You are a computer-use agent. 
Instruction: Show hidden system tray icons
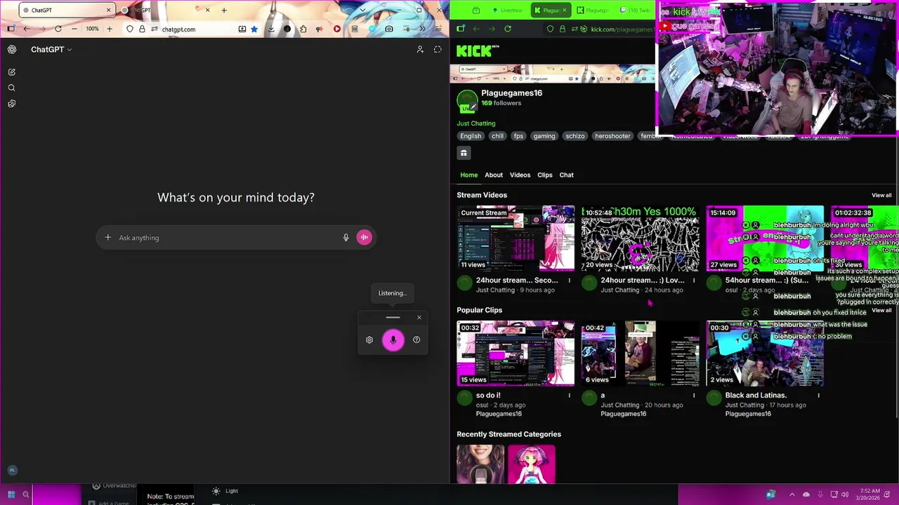coord(792,494)
